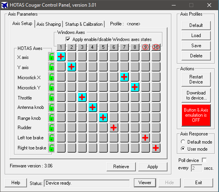Delete the axis profile
This screenshot has height=192, width=219.
[196, 56]
